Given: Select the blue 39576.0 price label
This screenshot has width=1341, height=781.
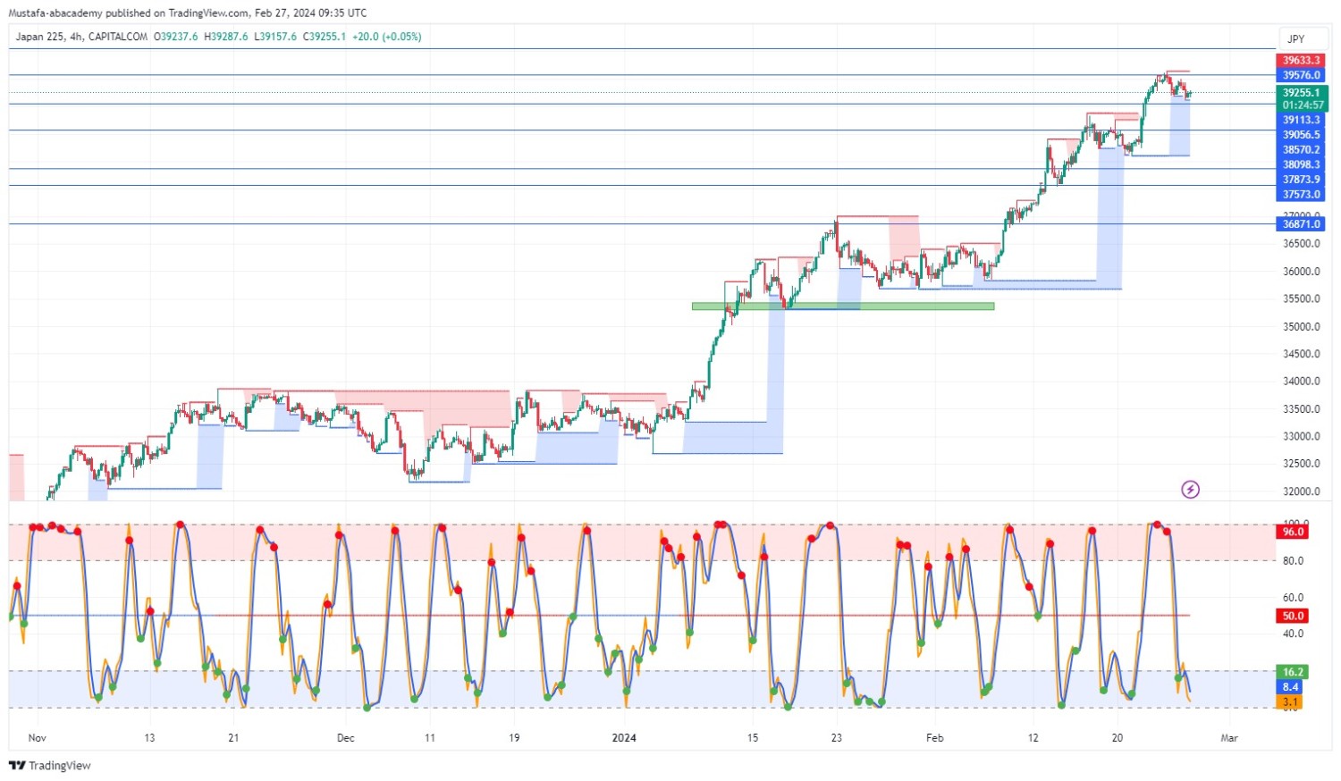Looking at the screenshot, I should click(1301, 75).
